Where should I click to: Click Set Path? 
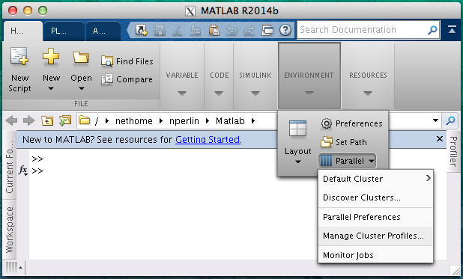coord(344,142)
